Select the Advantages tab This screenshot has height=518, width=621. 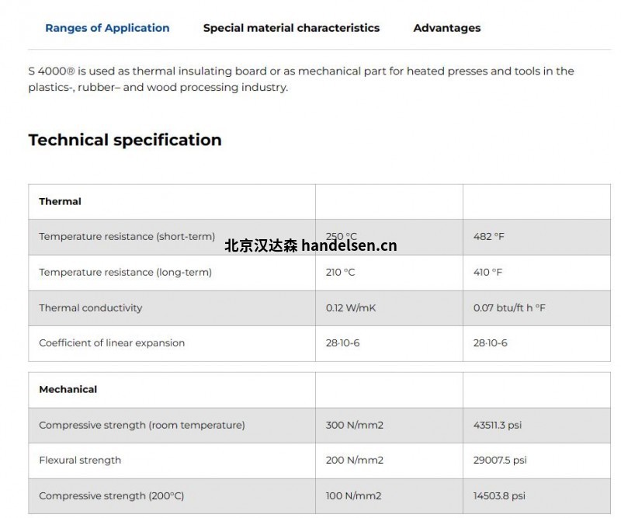[x=446, y=28]
